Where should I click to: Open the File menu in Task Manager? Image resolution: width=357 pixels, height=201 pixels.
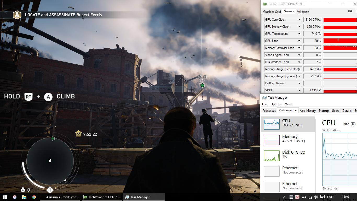pos(264,104)
